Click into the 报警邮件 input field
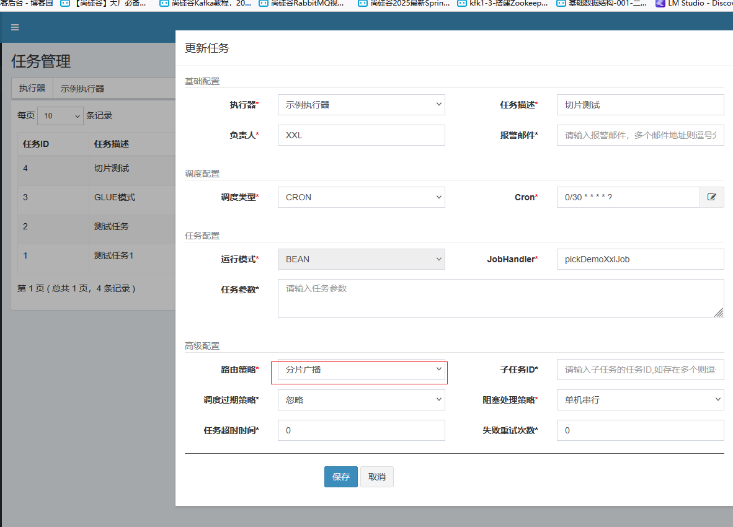The height and width of the screenshot is (527, 733). 641,135
